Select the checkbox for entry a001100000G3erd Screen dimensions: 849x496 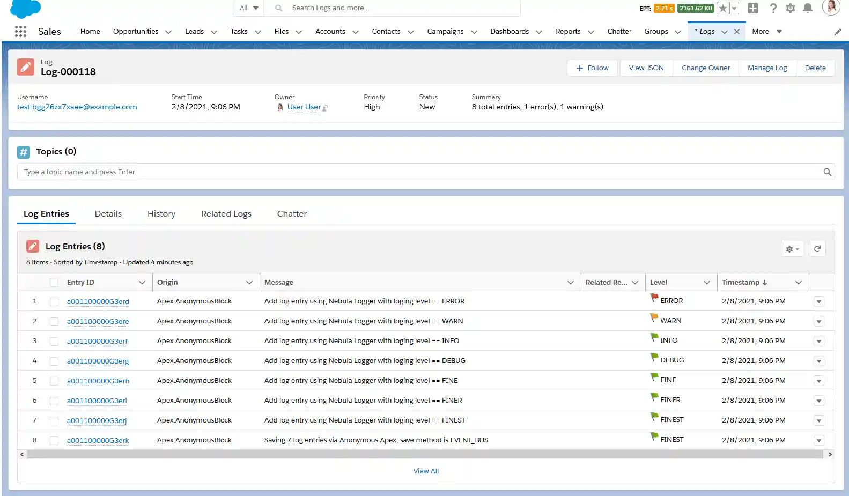coord(54,302)
